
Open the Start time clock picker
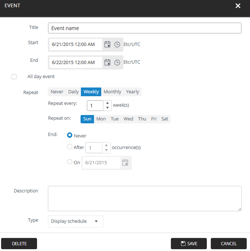117,44
